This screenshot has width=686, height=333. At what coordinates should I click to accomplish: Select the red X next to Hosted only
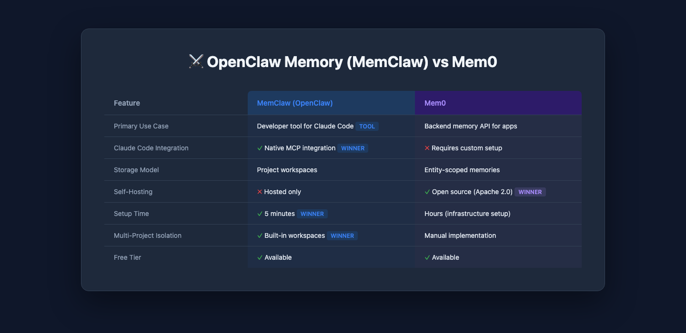(260, 192)
